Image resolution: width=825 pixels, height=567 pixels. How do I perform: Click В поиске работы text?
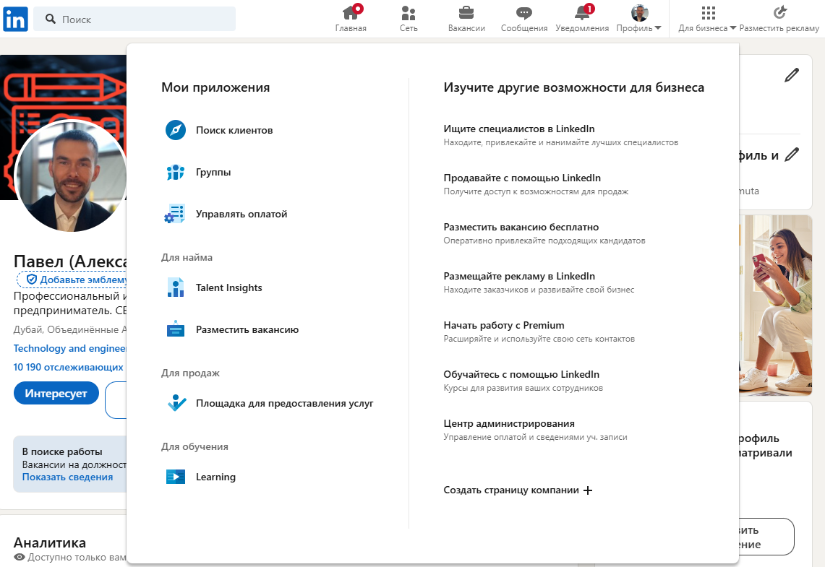(x=62, y=452)
